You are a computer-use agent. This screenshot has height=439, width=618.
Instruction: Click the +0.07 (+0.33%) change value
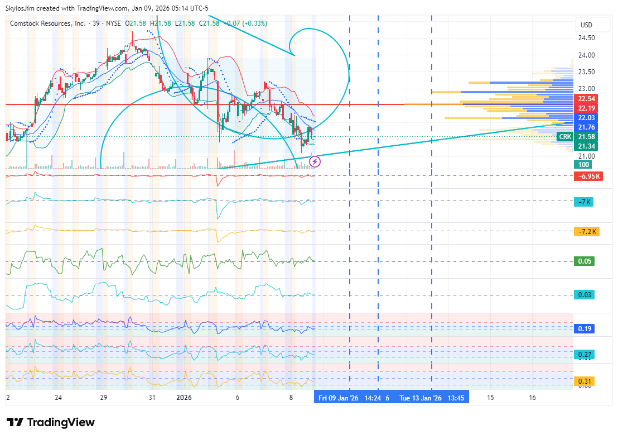[x=245, y=23]
